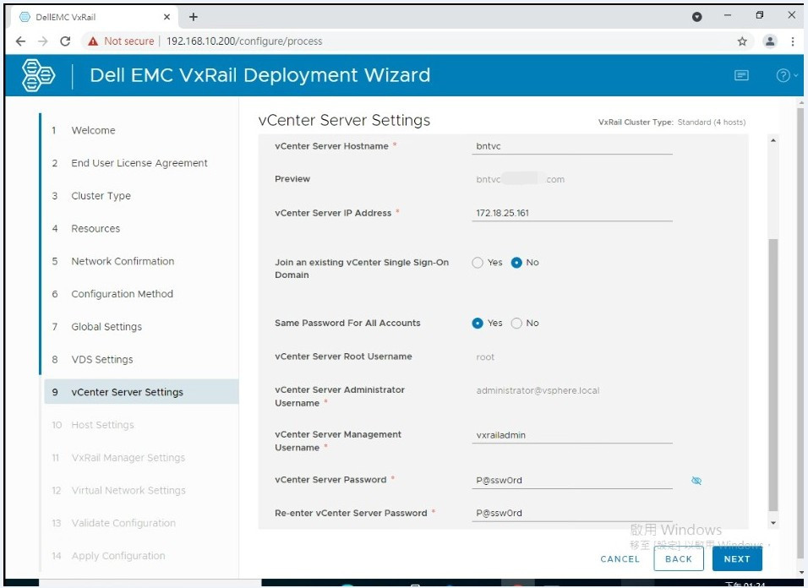Open the feedback message icon in header
This screenshot has height=588, width=808.
pyautogui.click(x=741, y=76)
